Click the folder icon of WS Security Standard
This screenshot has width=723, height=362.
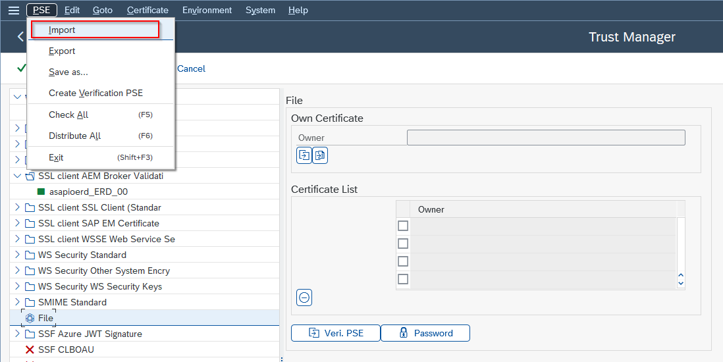coord(30,255)
